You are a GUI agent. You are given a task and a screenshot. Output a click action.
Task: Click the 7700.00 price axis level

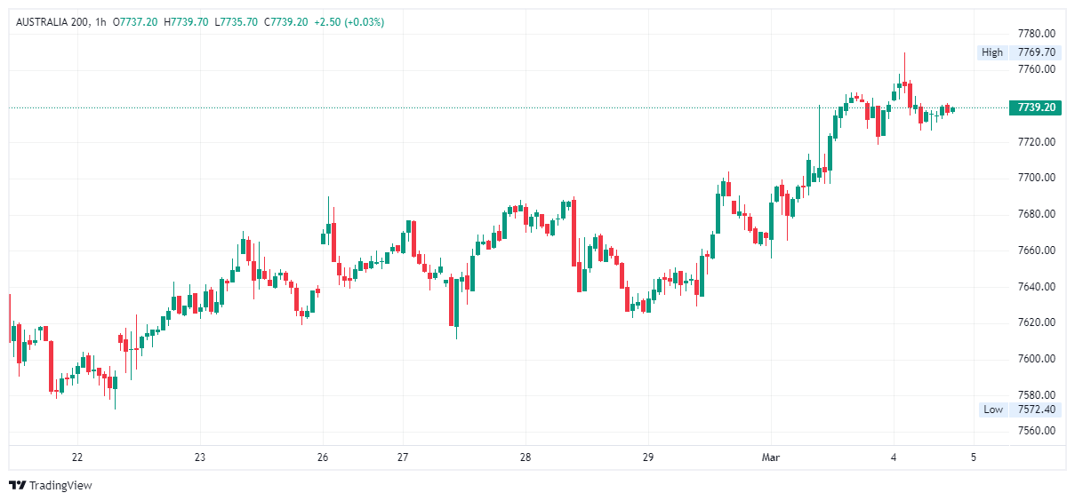[x=1037, y=178]
